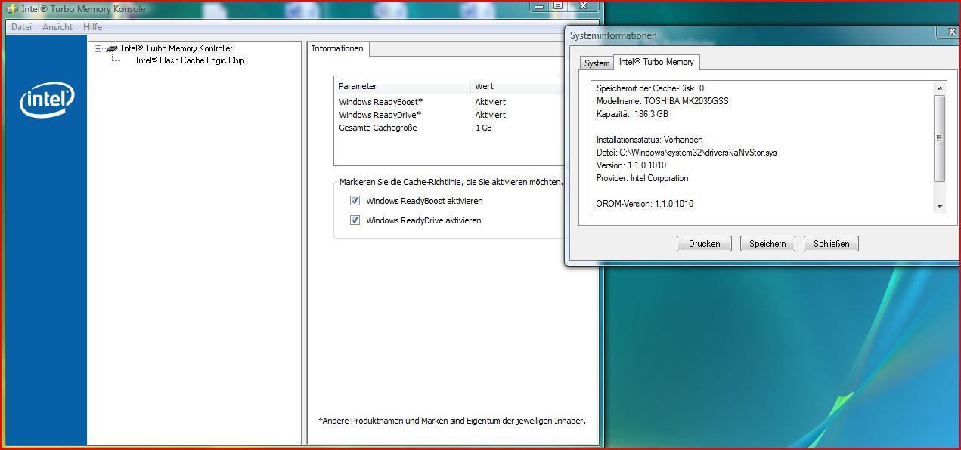Click the Drucken button

(704, 244)
